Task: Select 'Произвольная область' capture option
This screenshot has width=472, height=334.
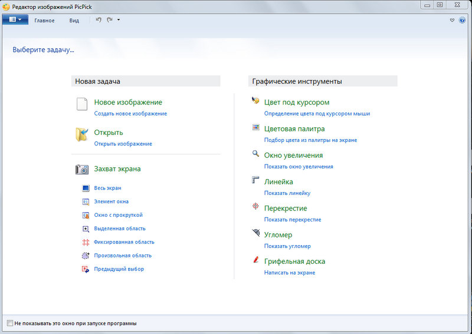Action: tap(123, 256)
